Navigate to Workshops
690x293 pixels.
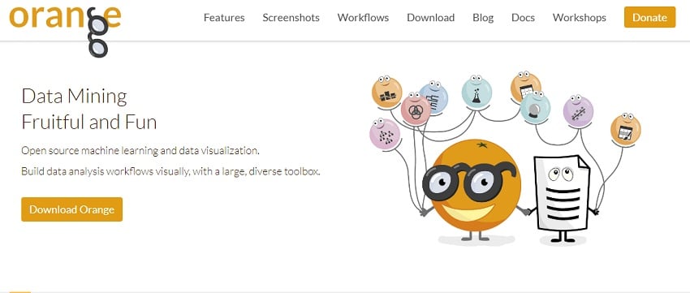pos(579,18)
